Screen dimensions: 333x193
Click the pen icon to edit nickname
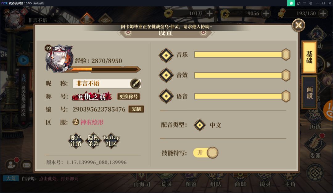click(x=135, y=84)
